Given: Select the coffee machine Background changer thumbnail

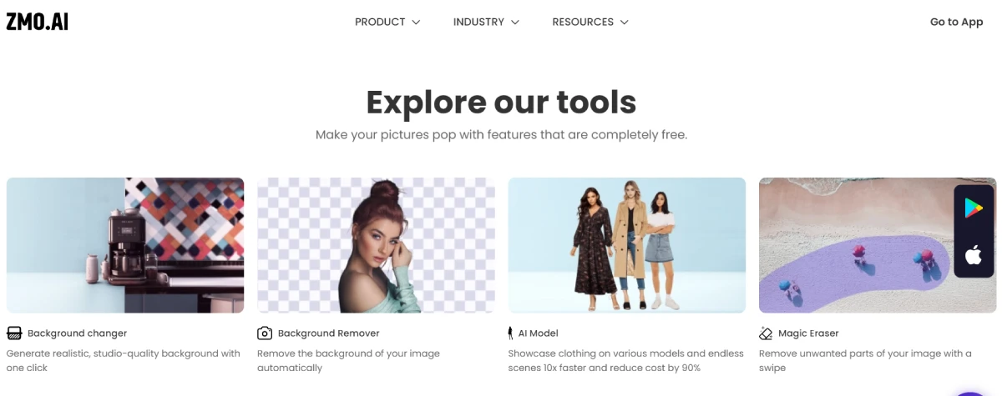Looking at the screenshot, I should pos(125,245).
